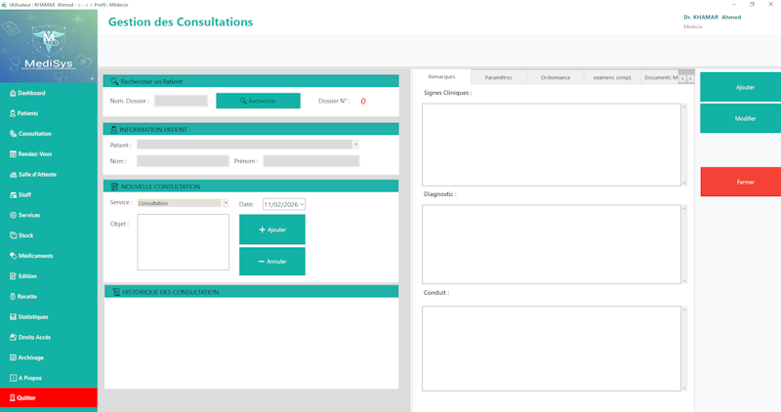Open the Dashboard home icon
Image resolution: width=781 pixels, height=412 pixels.
(x=13, y=93)
